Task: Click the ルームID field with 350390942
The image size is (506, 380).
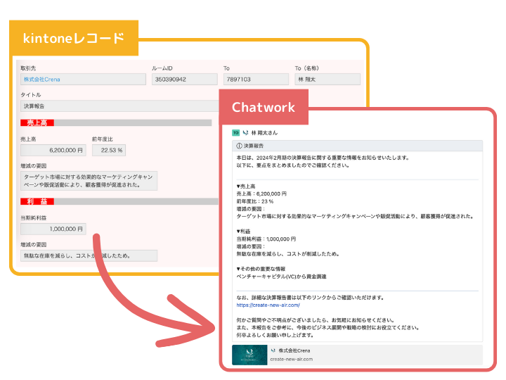Action: [185, 79]
